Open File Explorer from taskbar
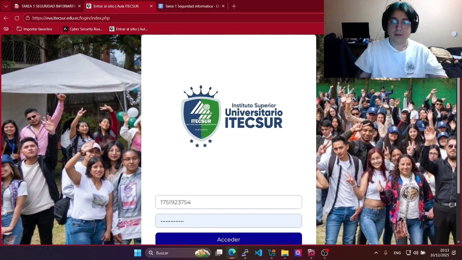The width and height of the screenshot is (462, 260). 285,253
